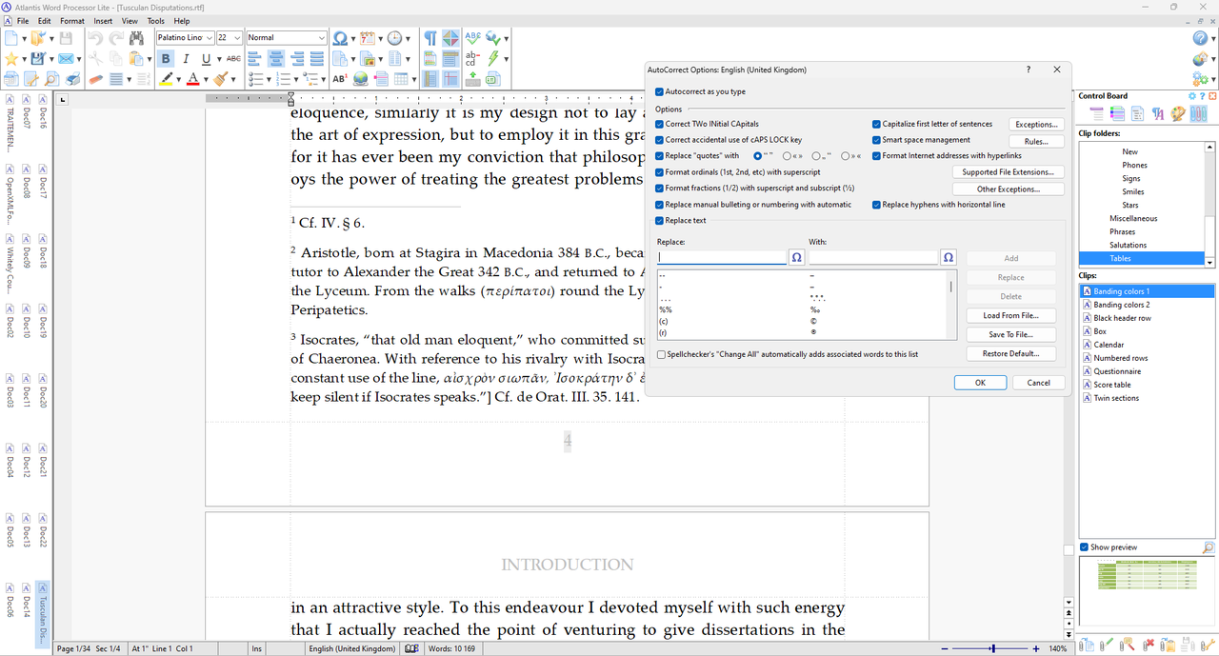Click the insert hyperlink globe icon
1219x656 pixels.
360,79
